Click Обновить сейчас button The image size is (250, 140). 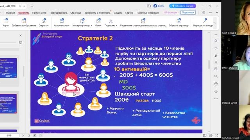tap(182, 6)
